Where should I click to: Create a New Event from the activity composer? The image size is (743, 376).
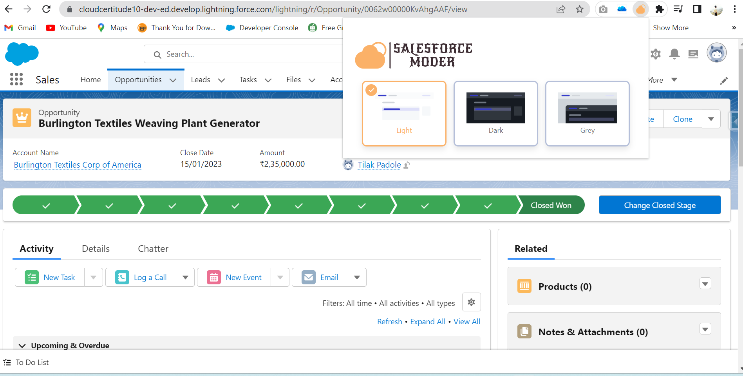(x=243, y=277)
